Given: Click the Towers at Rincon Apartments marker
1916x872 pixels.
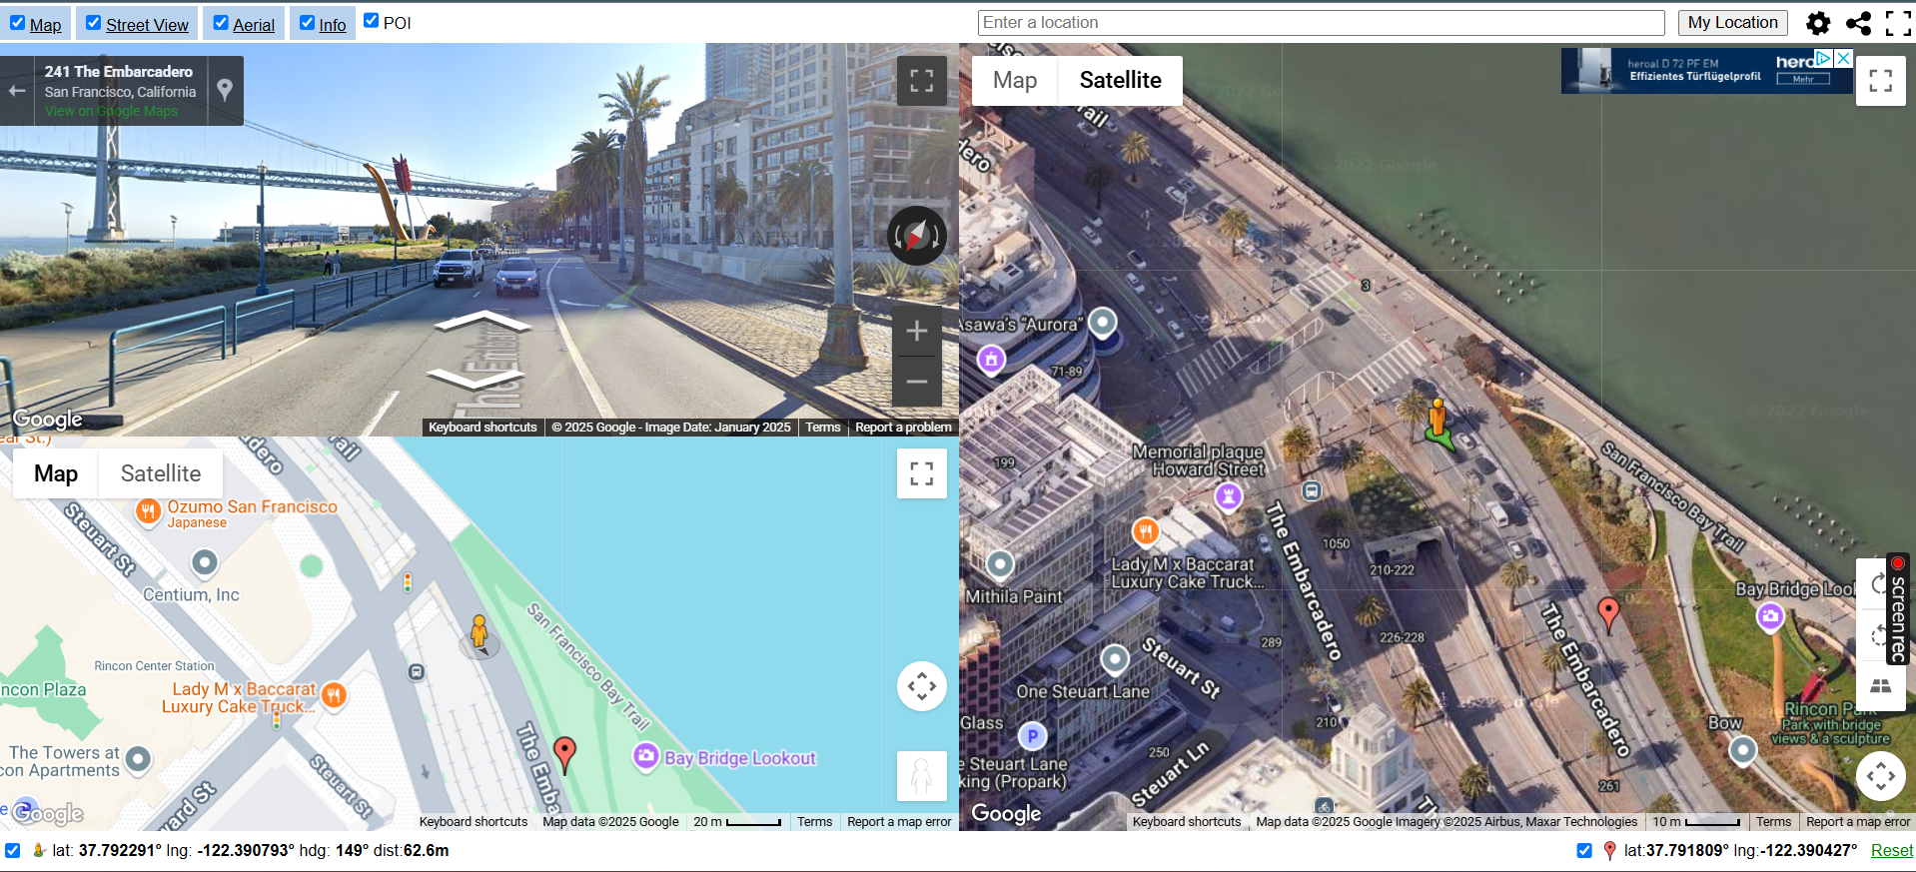Looking at the screenshot, I should click(x=138, y=760).
